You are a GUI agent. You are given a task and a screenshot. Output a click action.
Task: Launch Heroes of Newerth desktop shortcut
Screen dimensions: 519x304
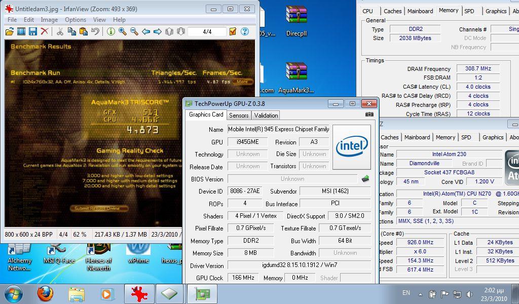pyautogui.click(x=98, y=258)
